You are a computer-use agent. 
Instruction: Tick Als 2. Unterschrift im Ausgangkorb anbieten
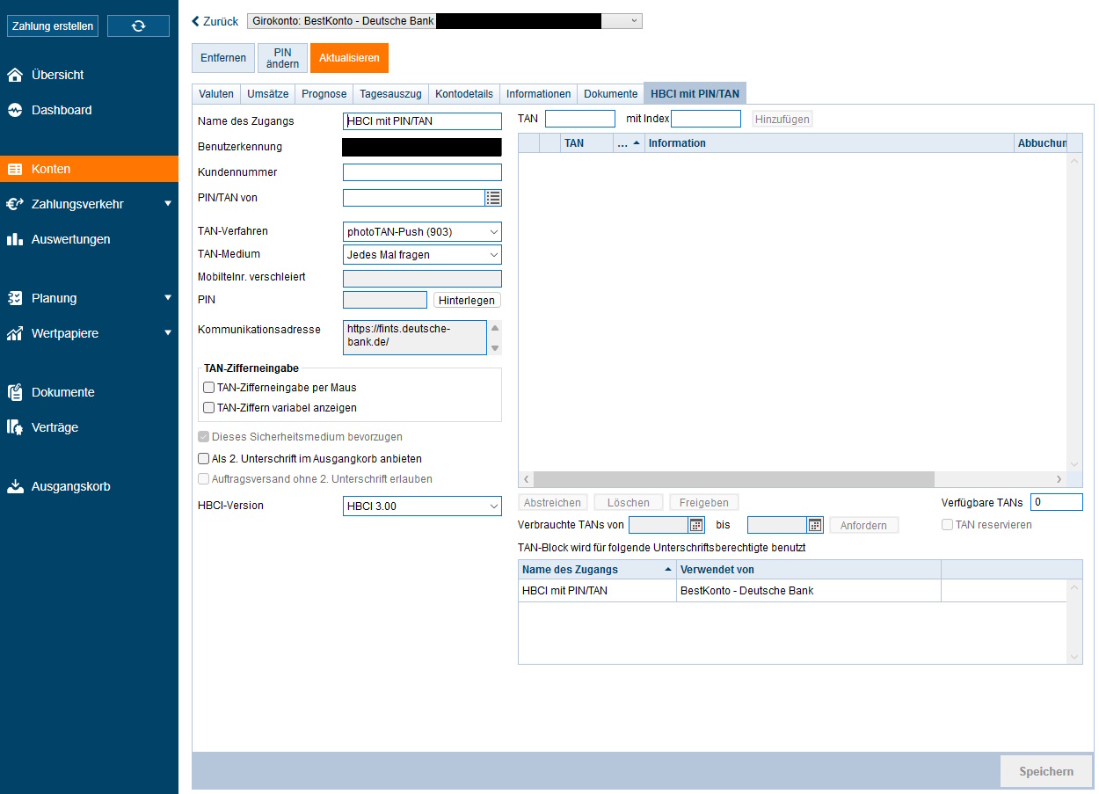(x=204, y=459)
